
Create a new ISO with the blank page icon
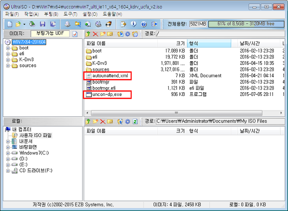pyautogui.click(x=10, y=24)
